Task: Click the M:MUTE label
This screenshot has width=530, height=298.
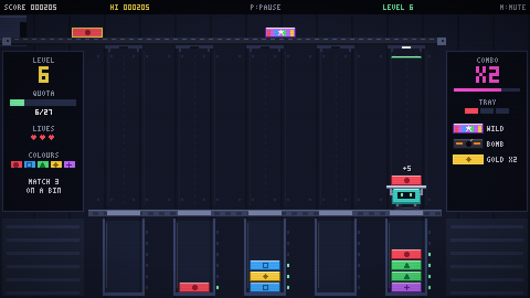Action: 512,7
